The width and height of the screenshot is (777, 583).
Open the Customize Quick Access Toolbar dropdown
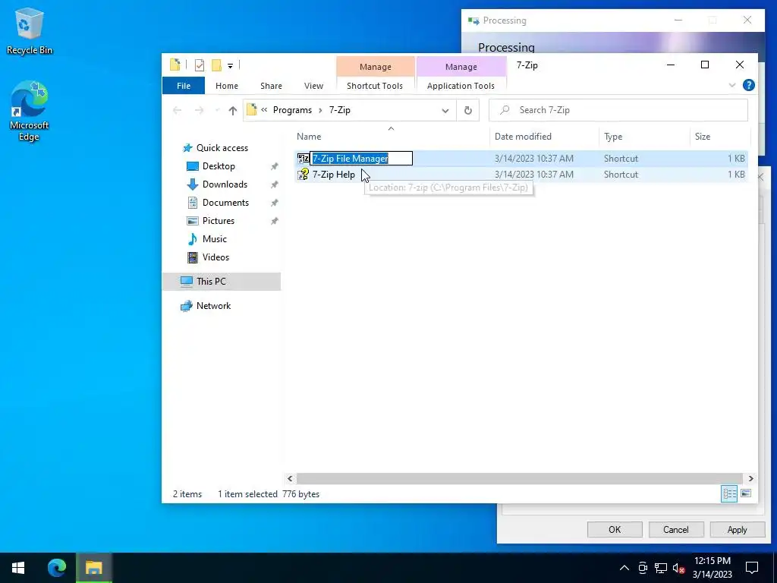(x=231, y=65)
